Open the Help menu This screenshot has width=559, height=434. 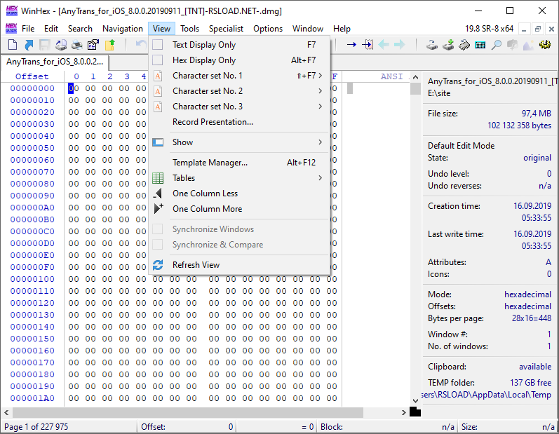pyautogui.click(x=342, y=29)
